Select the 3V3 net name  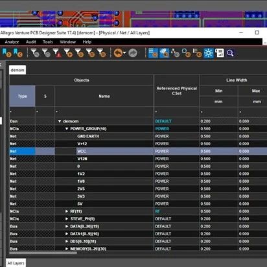(81, 196)
